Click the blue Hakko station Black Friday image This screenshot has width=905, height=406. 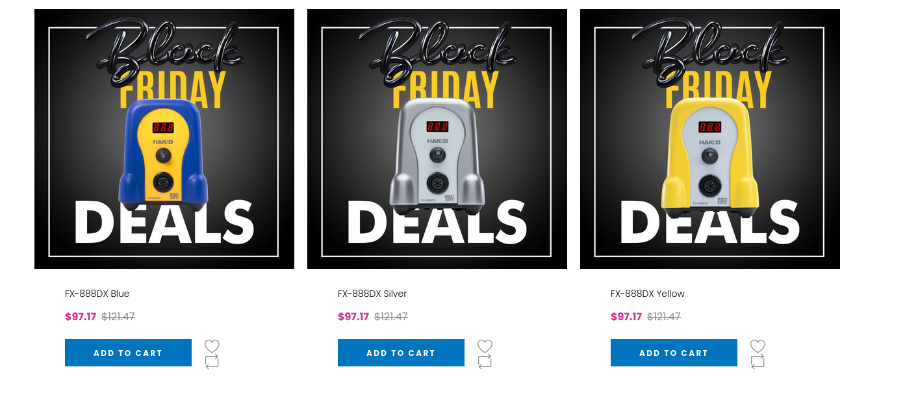pyautogui.click(x=164, y=139)
